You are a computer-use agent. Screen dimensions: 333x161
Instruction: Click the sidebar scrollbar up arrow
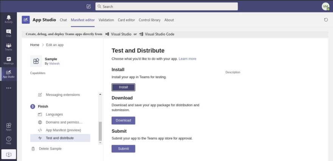tap(100, 94)
